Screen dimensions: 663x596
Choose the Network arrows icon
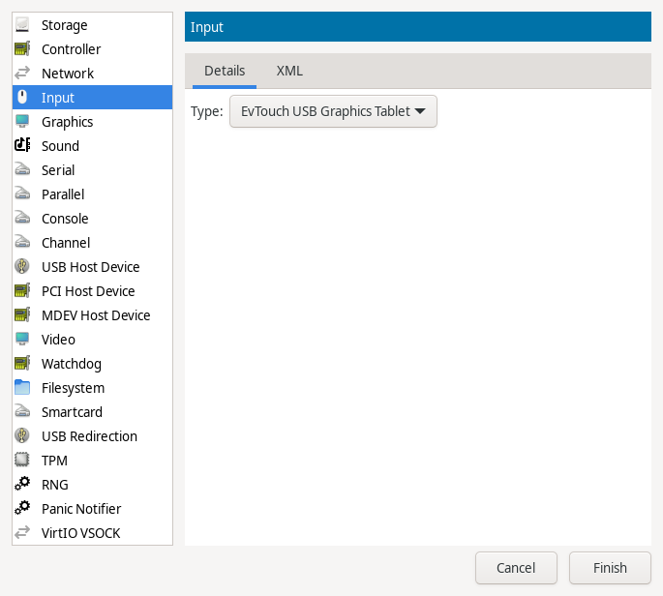click(22, 74)
